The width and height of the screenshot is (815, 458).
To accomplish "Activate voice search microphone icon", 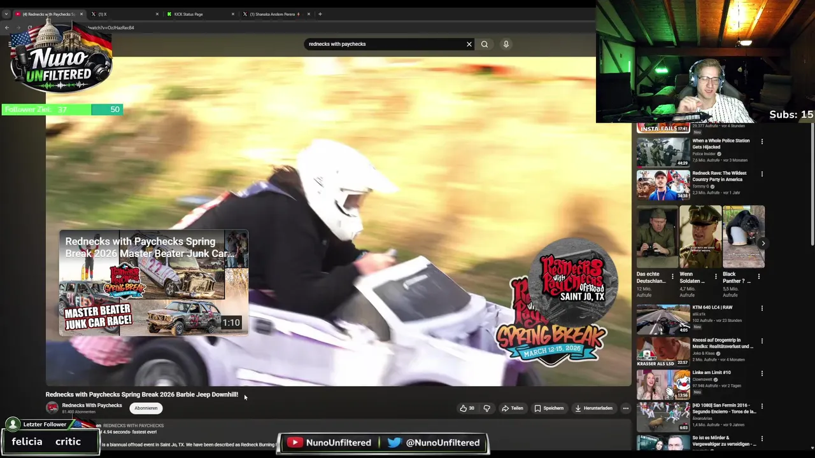I will coord(506,44).
